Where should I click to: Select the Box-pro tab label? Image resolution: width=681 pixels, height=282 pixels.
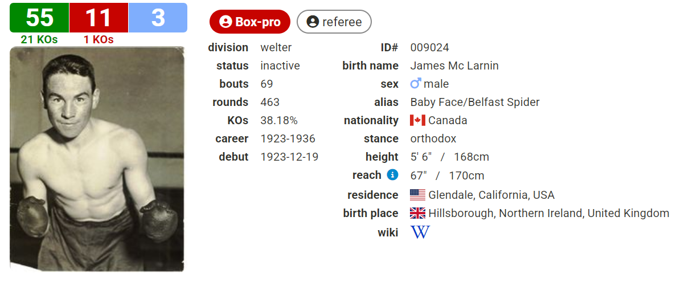[258, 22]
